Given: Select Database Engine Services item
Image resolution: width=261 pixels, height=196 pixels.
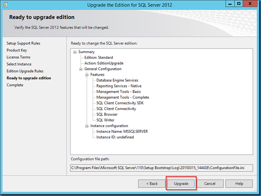Looking at the screenshot, I should point(117,80).
